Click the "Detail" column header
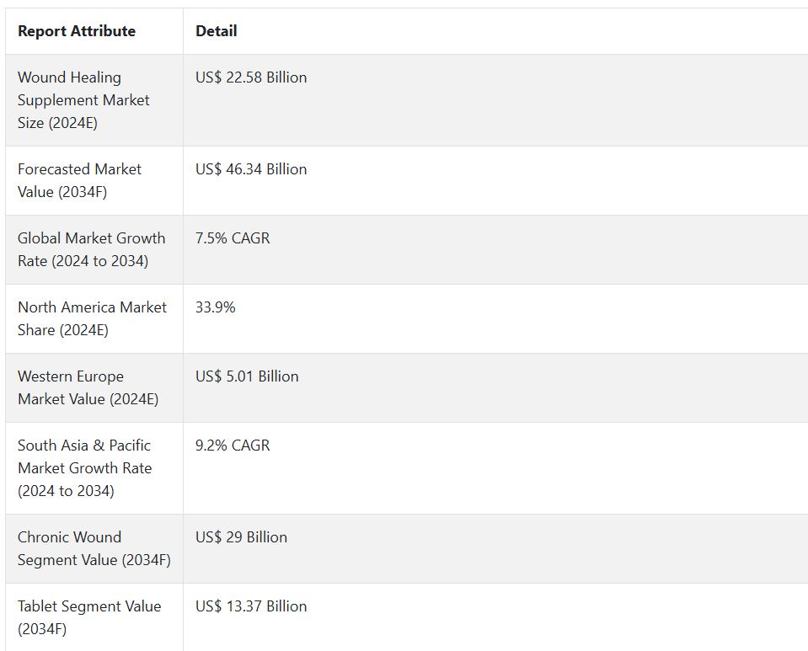The width and height of the screenshot is (808, 651). (x=217, y=31)
